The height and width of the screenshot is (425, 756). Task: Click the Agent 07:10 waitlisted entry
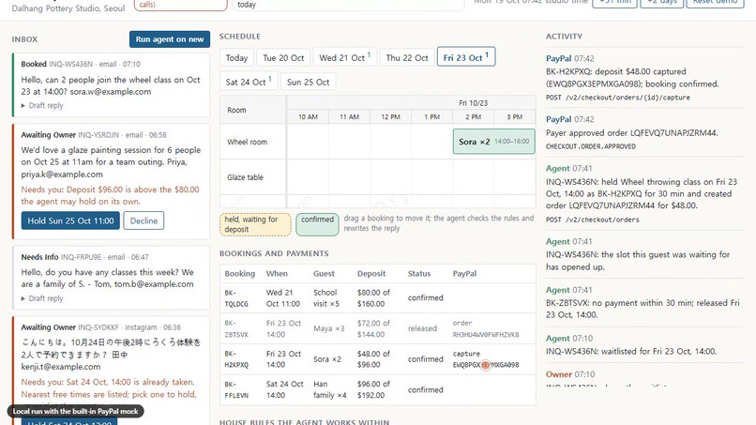point(644,345)
